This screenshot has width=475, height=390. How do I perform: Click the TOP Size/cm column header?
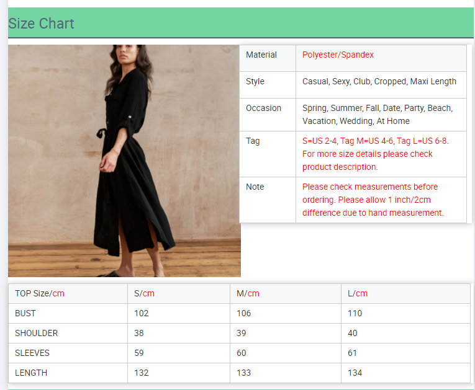tap(40, 294)
